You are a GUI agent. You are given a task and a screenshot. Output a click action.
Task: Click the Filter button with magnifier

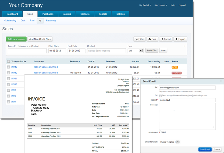click(140, 39)
